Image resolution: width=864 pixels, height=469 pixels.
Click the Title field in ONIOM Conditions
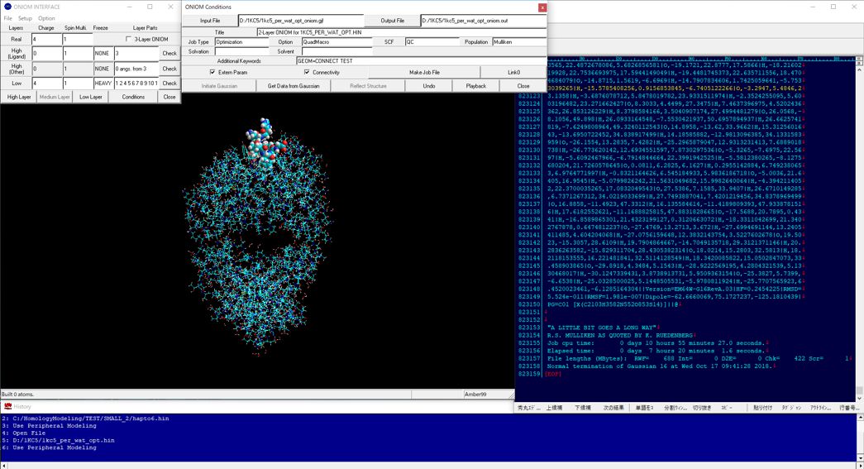point(401,32)
